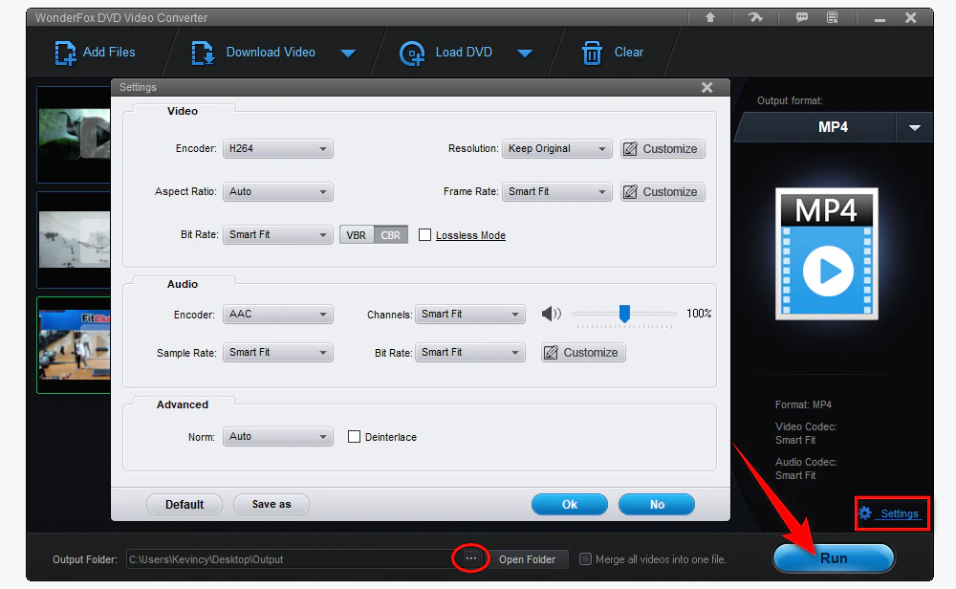Open the Sample Rate dropdown
This screenshot has height=589, width=956.
click(x=278, y=353)
